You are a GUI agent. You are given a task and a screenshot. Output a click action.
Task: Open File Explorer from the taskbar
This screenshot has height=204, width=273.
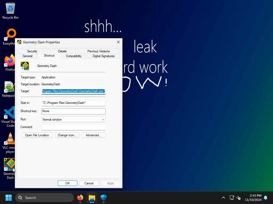point(92,198)
